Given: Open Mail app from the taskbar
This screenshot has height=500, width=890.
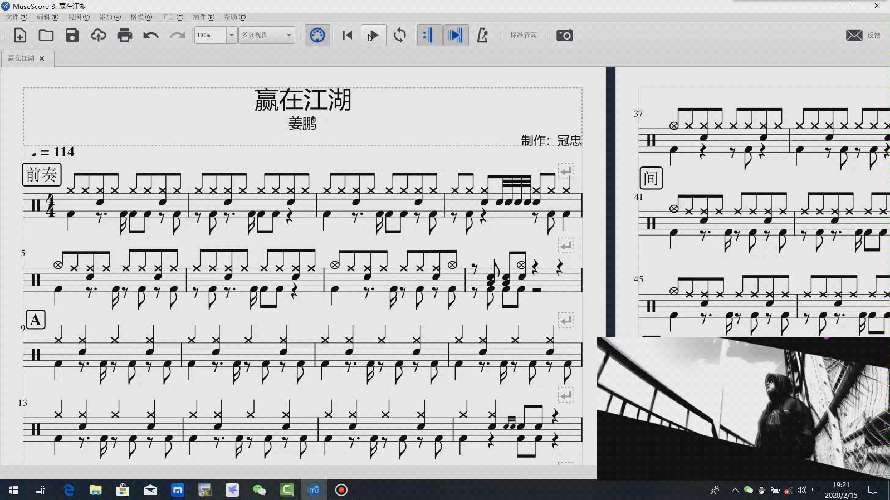Looking at the screenshot, I should click(x=150, y=490).
